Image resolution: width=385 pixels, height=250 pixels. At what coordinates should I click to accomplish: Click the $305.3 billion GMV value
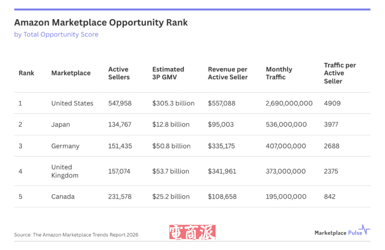click(173, 103)
